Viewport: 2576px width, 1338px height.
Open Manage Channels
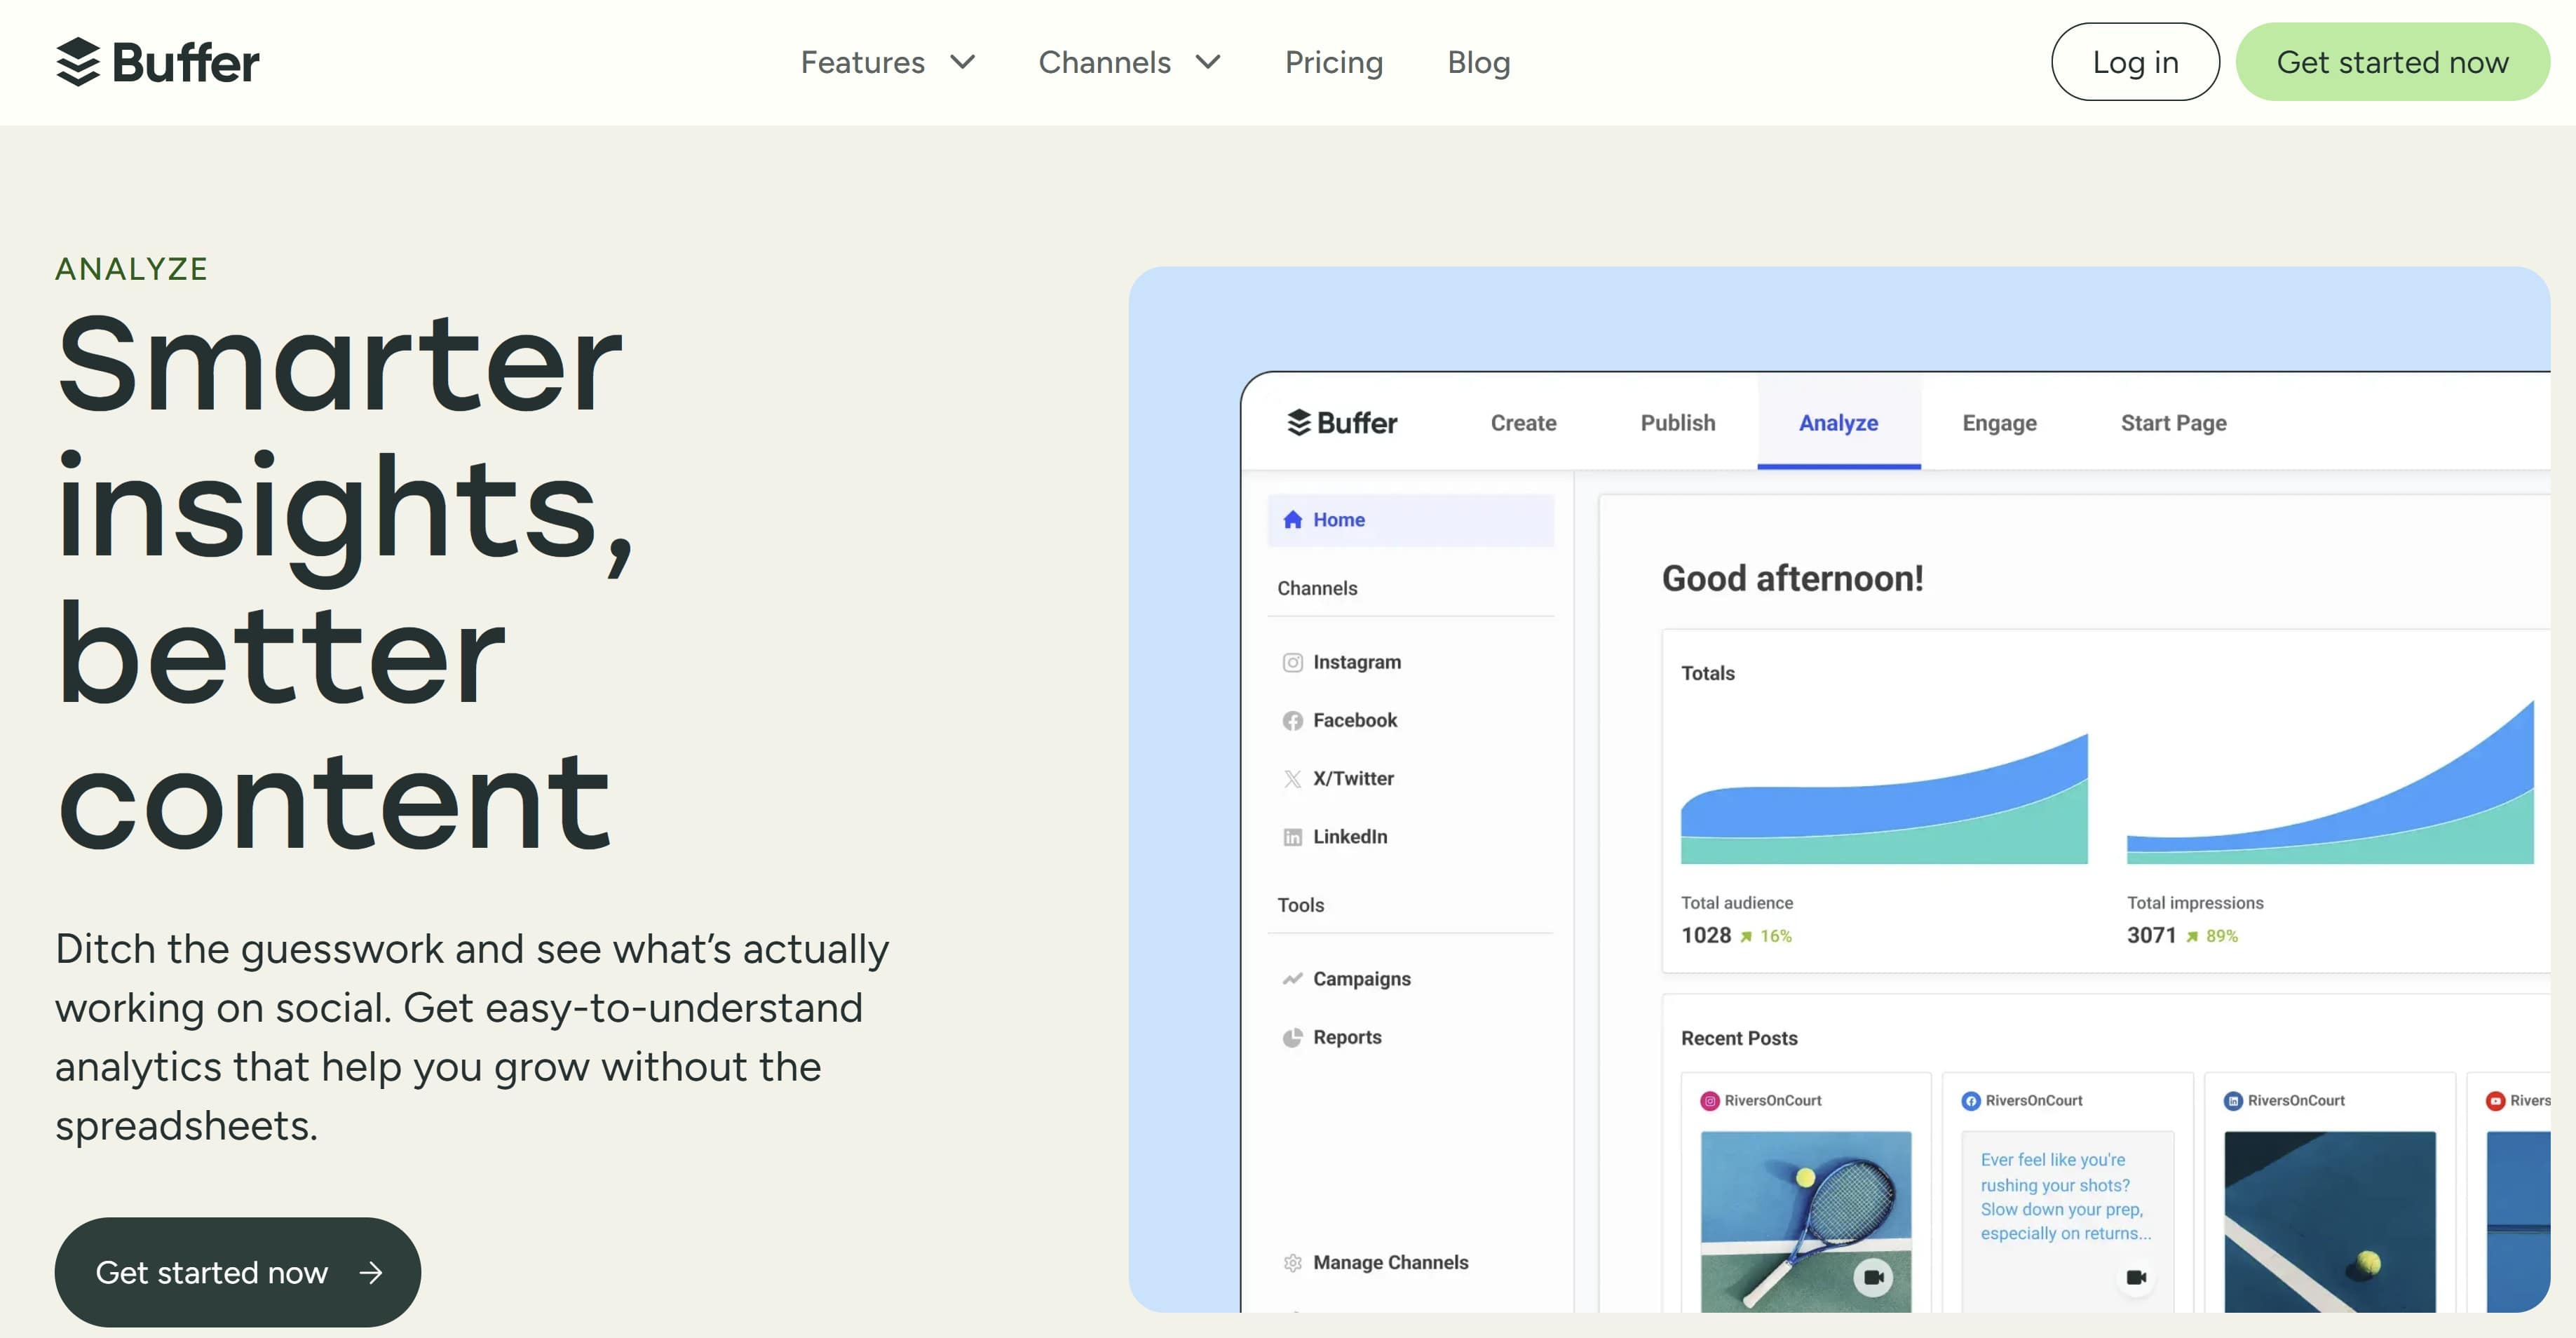pos(1390,1262)
